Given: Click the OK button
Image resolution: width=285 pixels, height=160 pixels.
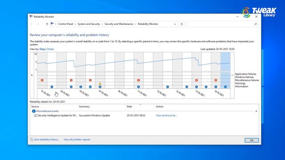Looking at the screenshot, I should pyautogui.click(x=252, y=140).
